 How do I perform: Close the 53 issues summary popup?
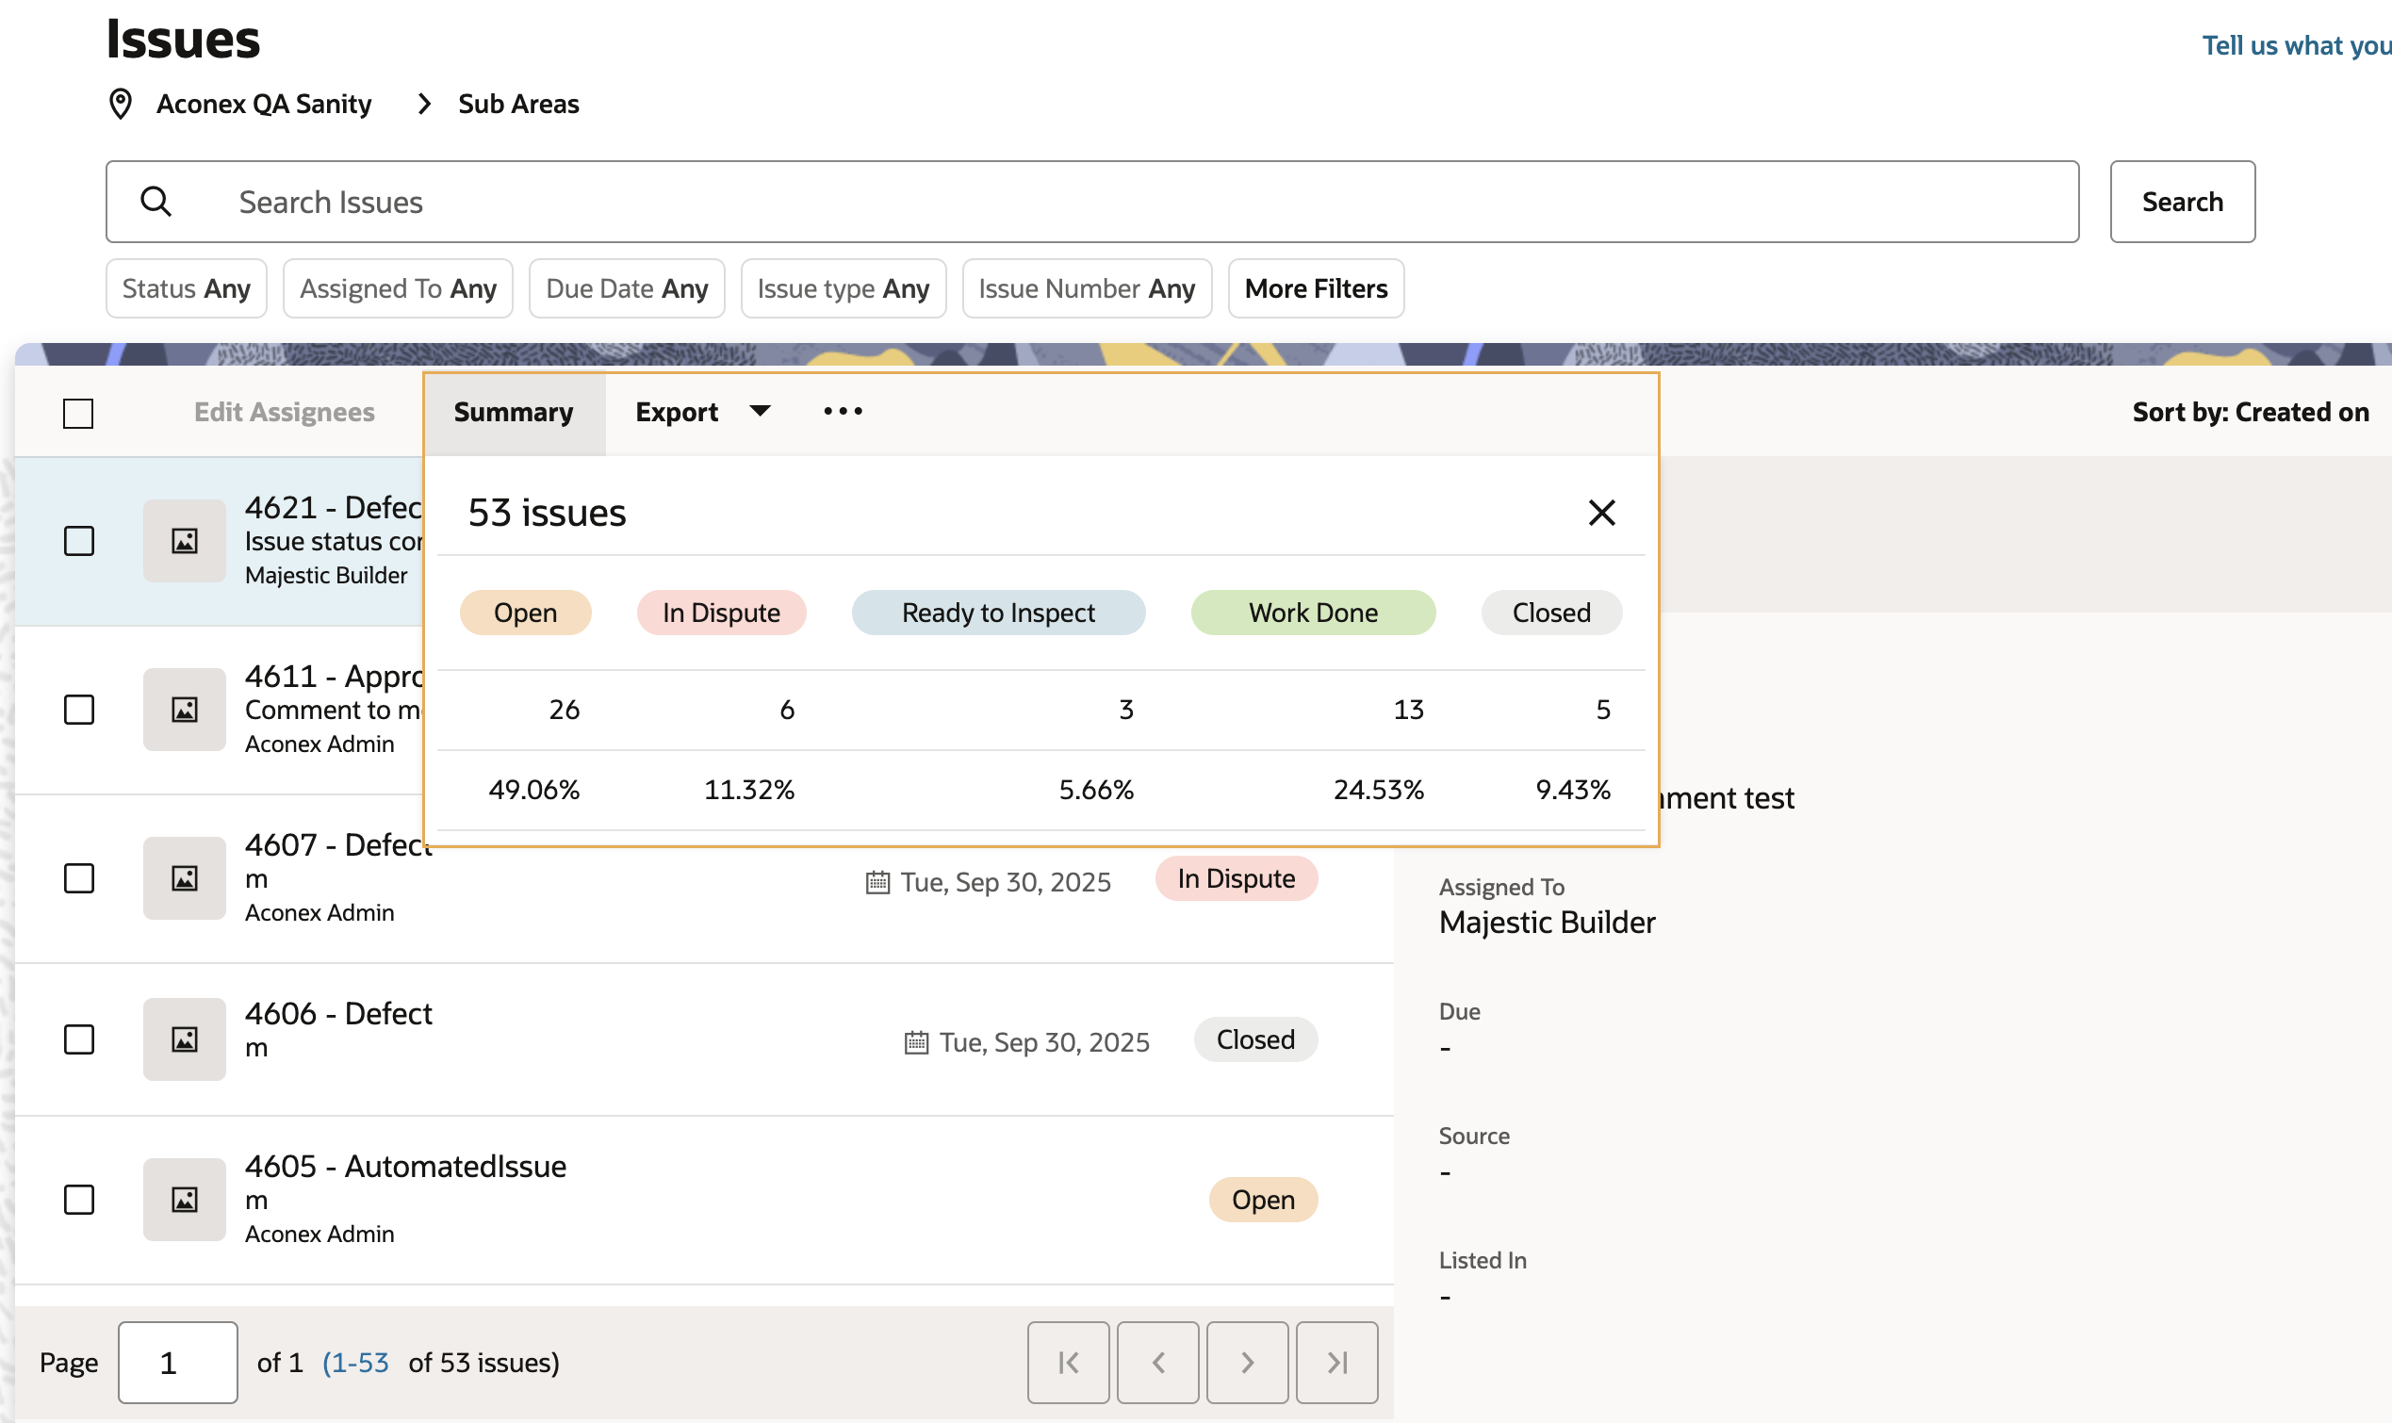pyautogui.click(x=1601, y=513)
